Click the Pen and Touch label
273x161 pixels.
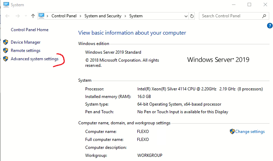(99, 112)
